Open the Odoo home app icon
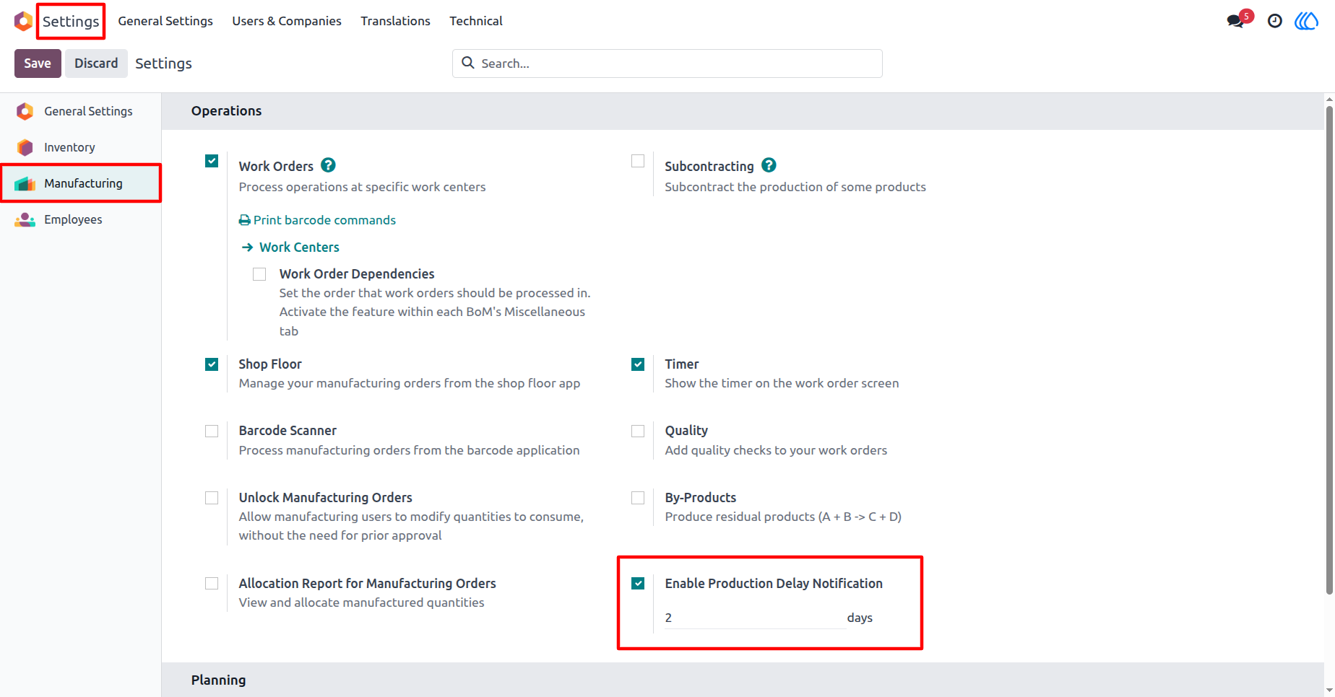 pos(23,21)
